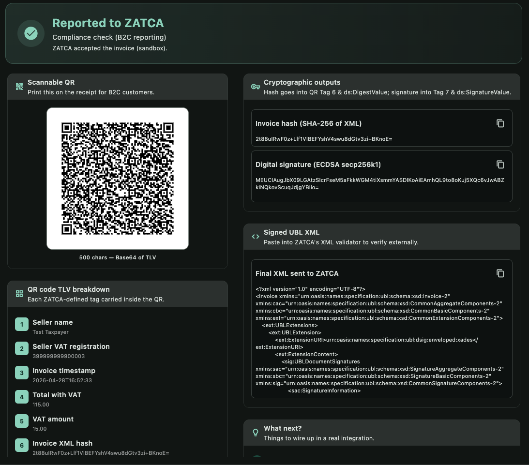The width and height of the screenshot is (529, 465).
Task: Click the grid icon beside QR code TLV breakdown
Action: pyautogui.click(x=19, y=294)
